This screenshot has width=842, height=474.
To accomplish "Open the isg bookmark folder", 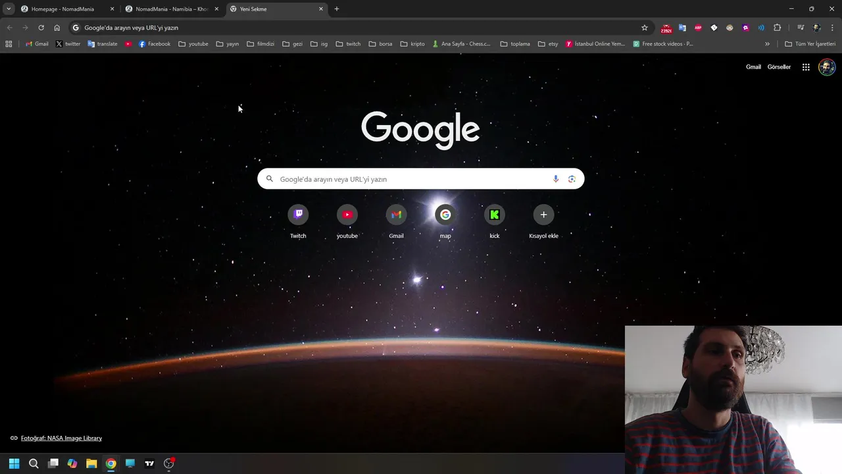I will [x=319, y=44].
